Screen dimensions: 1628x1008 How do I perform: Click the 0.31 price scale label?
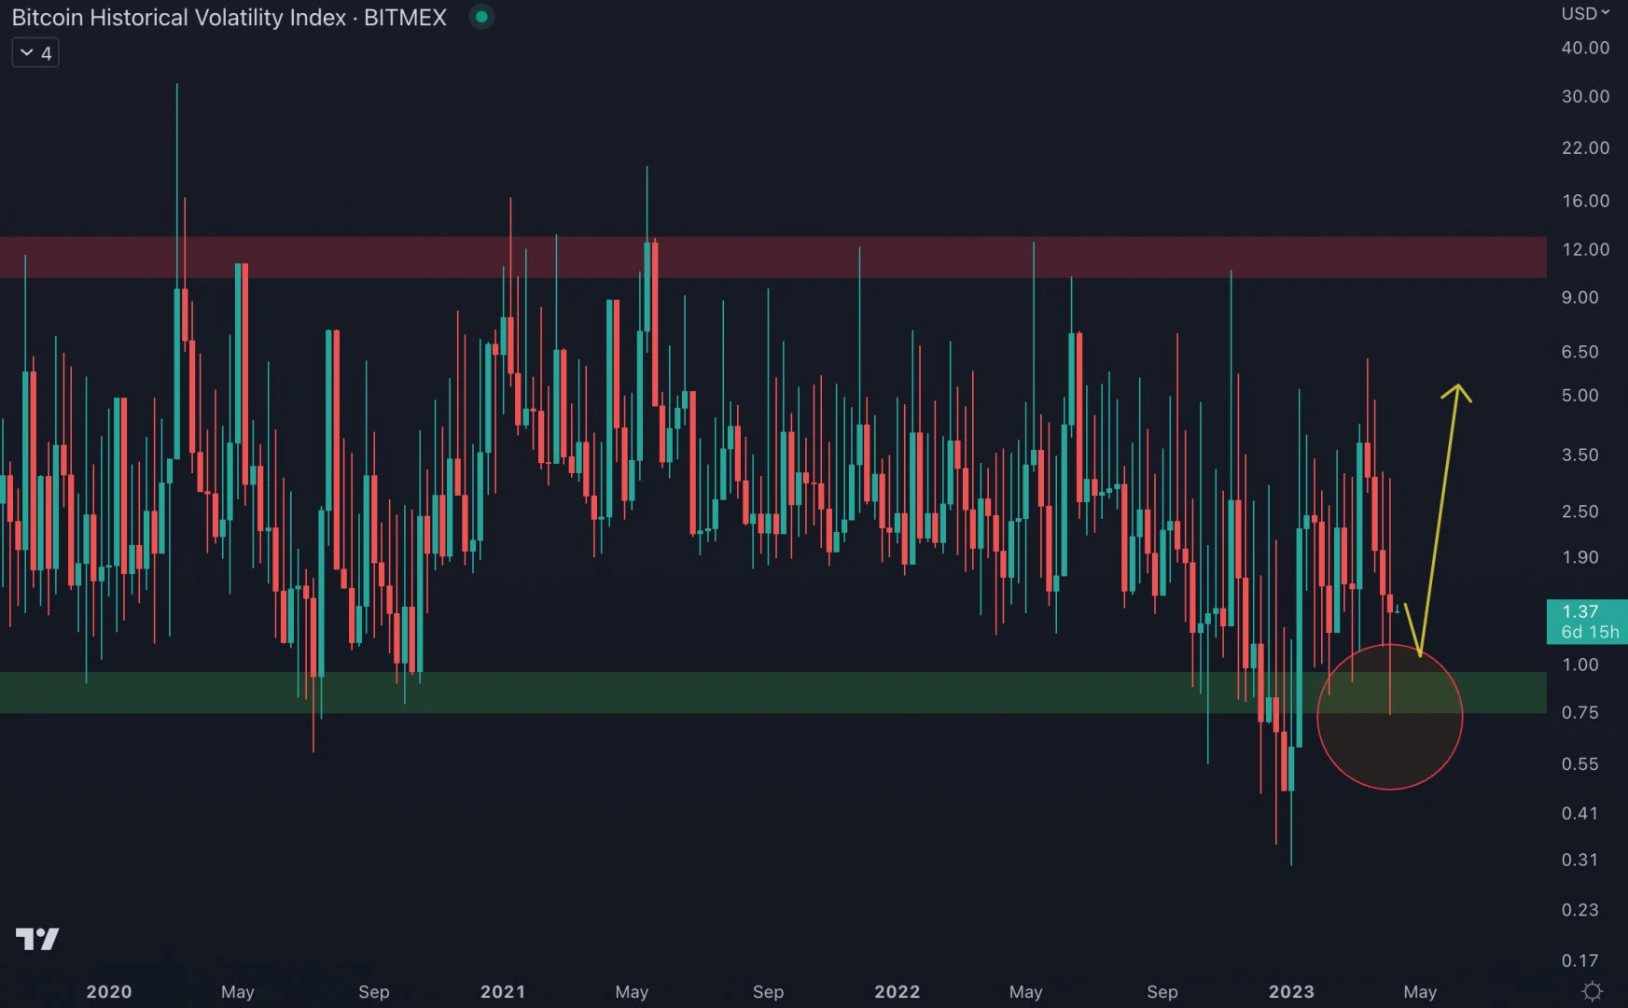(x=1580, y=860)
